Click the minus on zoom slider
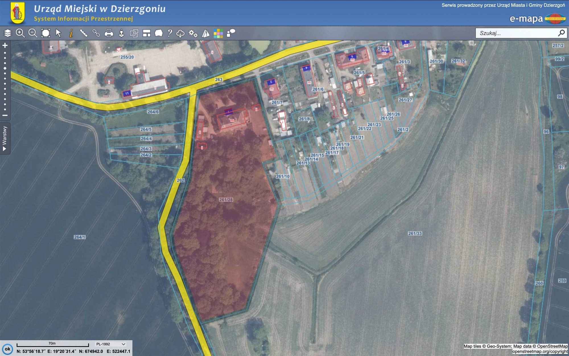This screenshot has height=356, width=569. [x=5, y=115]
